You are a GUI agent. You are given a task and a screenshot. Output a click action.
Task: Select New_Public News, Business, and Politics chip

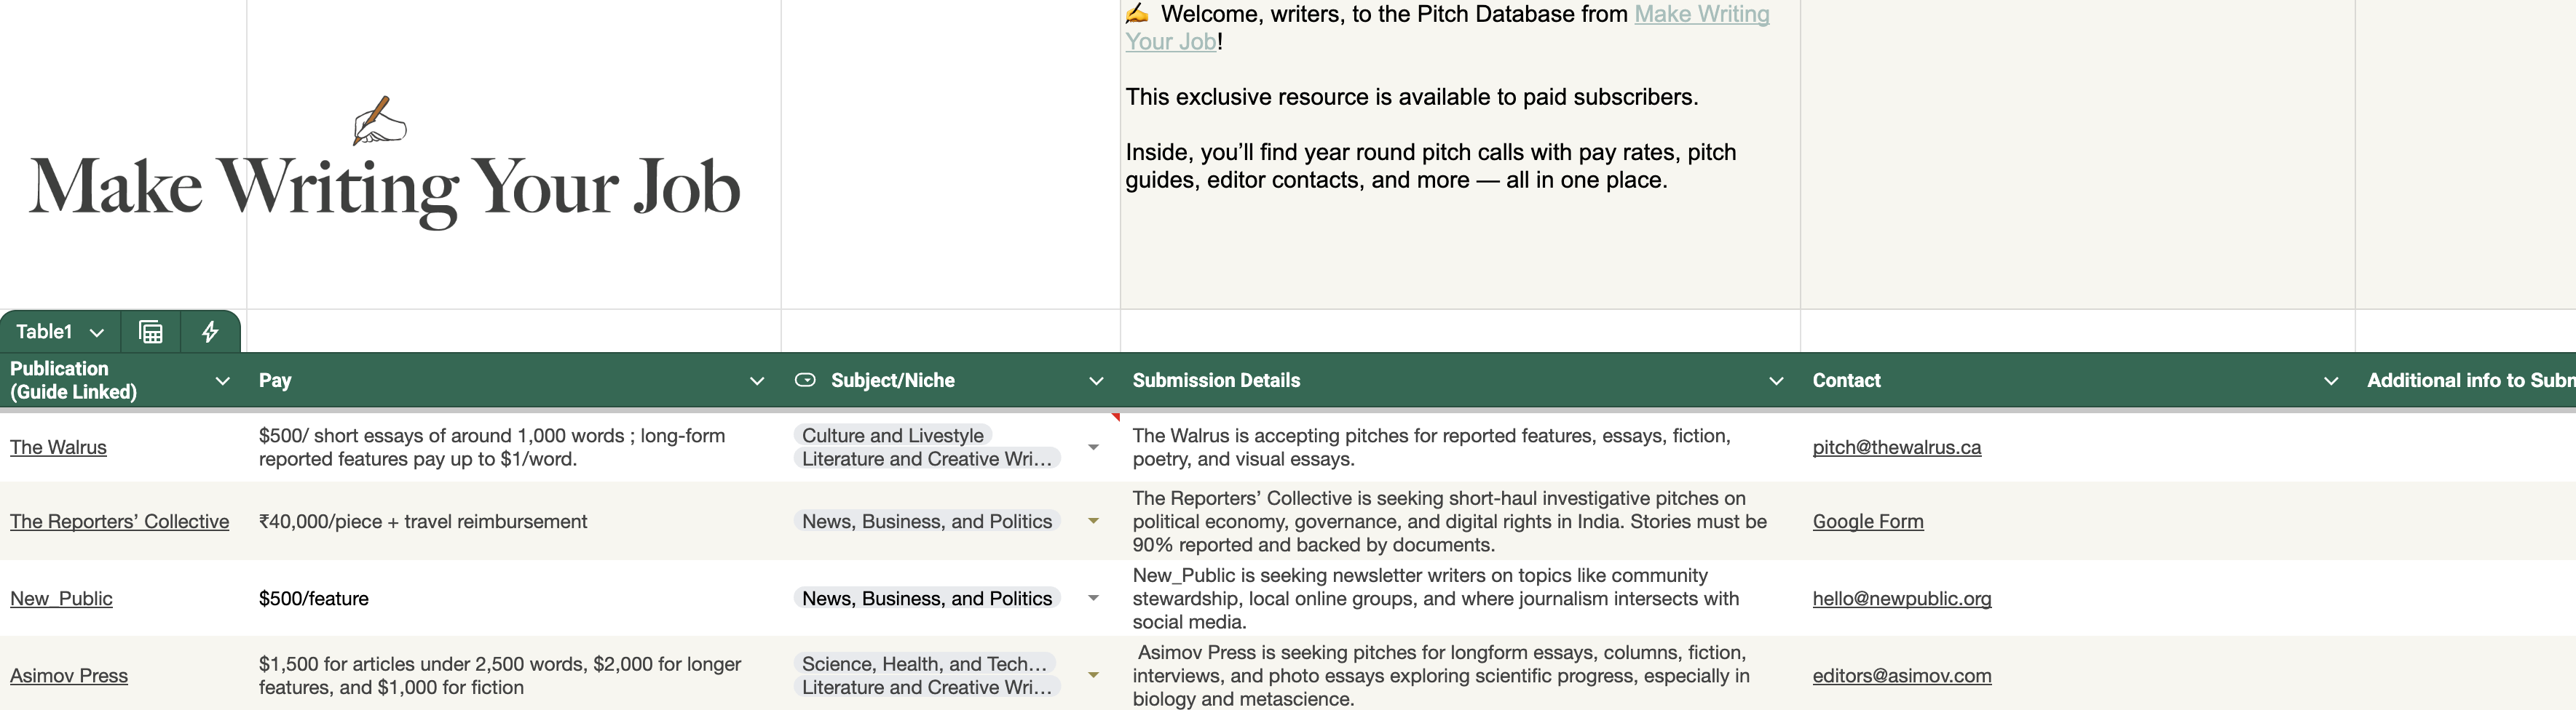click(x=926, y=598)
